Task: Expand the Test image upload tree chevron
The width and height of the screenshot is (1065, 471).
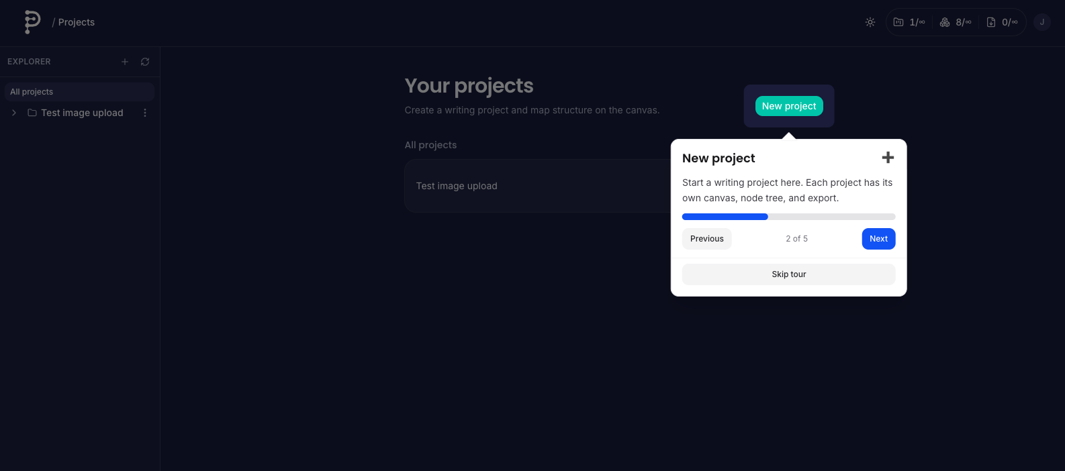Action: click(x=14, y=113)
